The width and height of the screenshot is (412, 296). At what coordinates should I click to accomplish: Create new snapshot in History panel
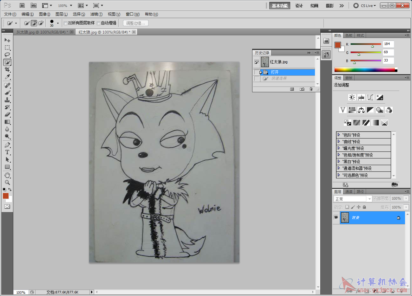[302, 89]
